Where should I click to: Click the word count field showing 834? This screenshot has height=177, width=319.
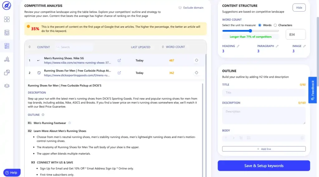tap(295, 34)
